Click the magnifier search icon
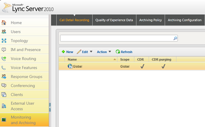 (x=175, y=38)
